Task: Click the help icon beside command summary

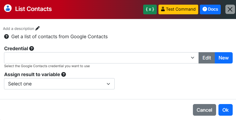Action: pyautogui.click(x=6, y=37)
